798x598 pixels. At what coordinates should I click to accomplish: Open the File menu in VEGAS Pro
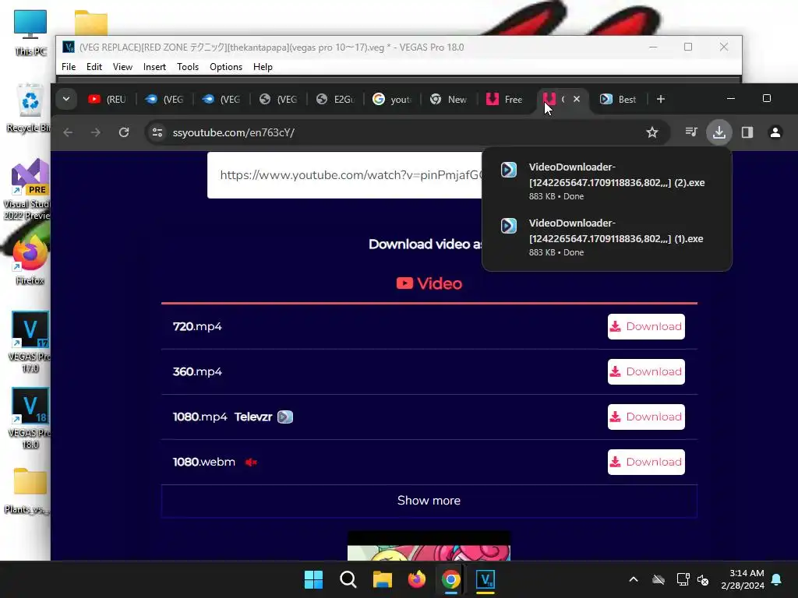69,67
